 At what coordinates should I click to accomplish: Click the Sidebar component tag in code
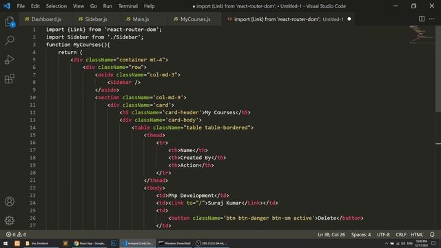121,83
